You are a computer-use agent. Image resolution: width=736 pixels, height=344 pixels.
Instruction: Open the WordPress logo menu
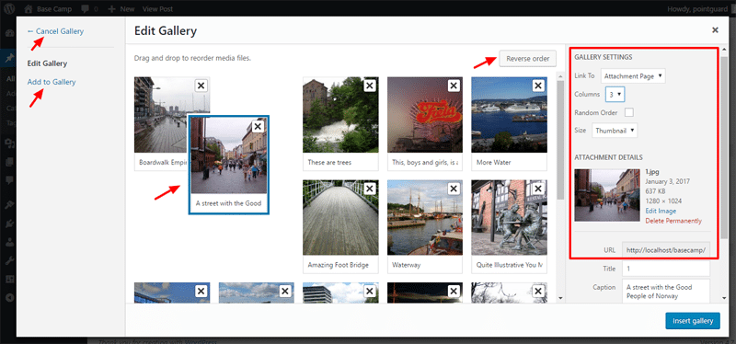point(10,9)
